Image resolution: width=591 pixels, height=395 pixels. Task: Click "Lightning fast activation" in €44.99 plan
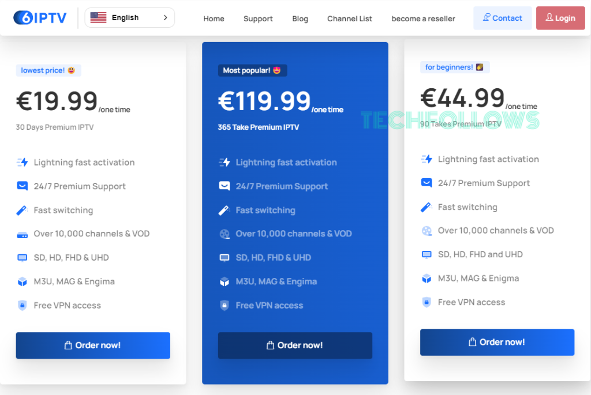pos(488,159)
